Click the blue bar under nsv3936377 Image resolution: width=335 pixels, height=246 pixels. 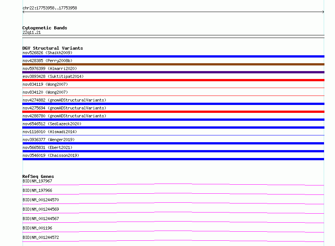coord(173,143)
